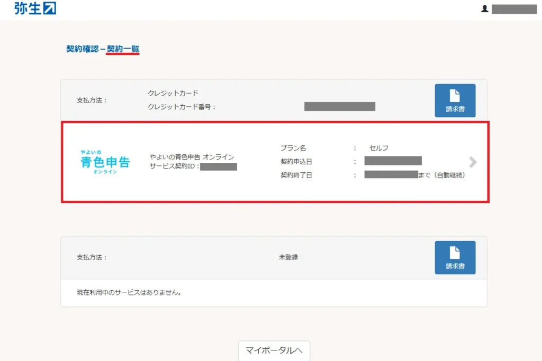
Task: Click the サービス契約ID label
Action: [x=174, y=166]
